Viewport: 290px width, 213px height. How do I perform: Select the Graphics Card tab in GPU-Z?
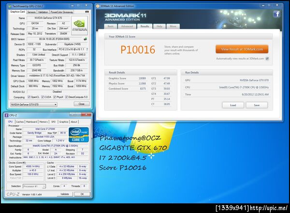tap(17, 12)
